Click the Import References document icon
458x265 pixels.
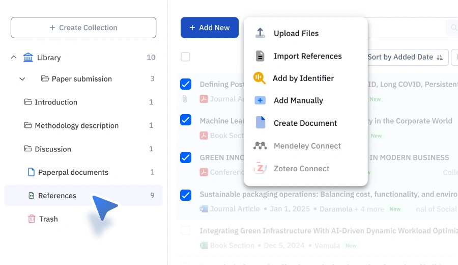click(x=260, y=56)
